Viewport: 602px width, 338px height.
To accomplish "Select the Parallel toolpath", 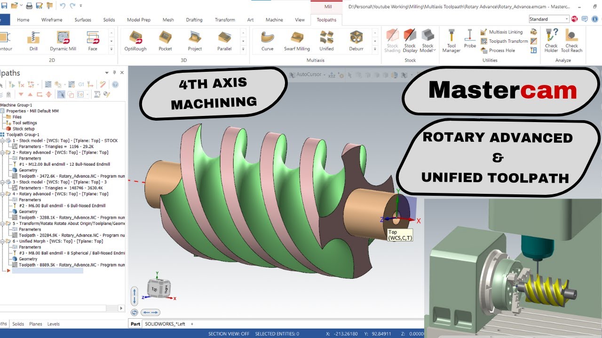I will 224,40.
